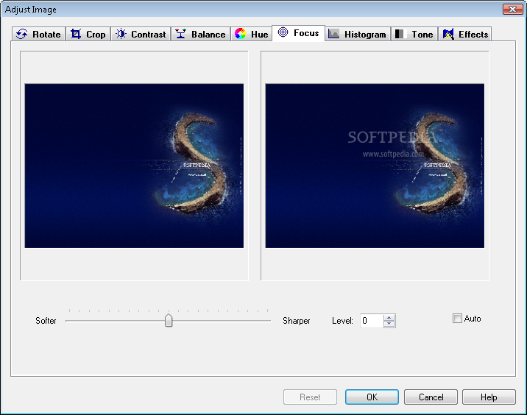Click the 'Sharper' label text
Screen dimensions: 527x415
(296, 321)
